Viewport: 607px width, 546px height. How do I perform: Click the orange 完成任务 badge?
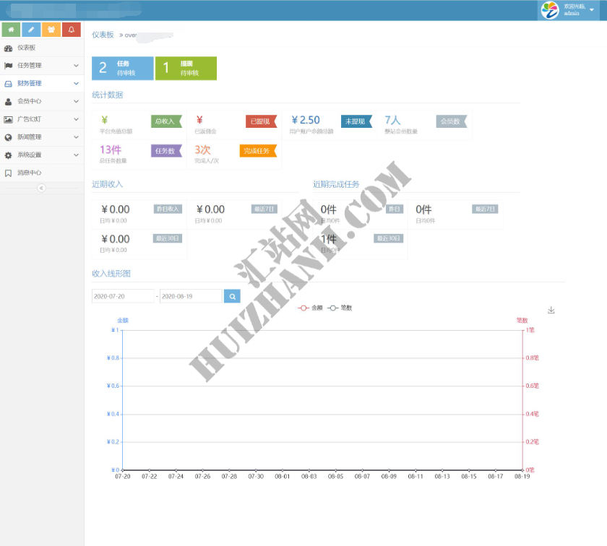pyautogui.click(x=258, y=151)
